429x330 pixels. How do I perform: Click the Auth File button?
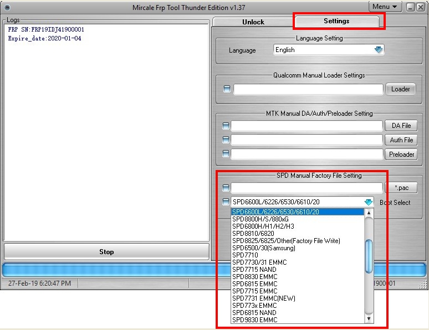coord(401,140)
